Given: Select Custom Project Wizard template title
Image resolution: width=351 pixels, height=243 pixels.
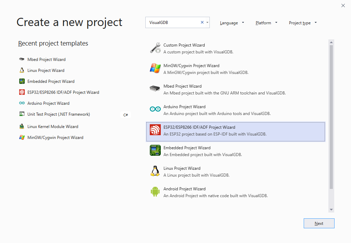Looking at the screenshot, I should point(184,45).
